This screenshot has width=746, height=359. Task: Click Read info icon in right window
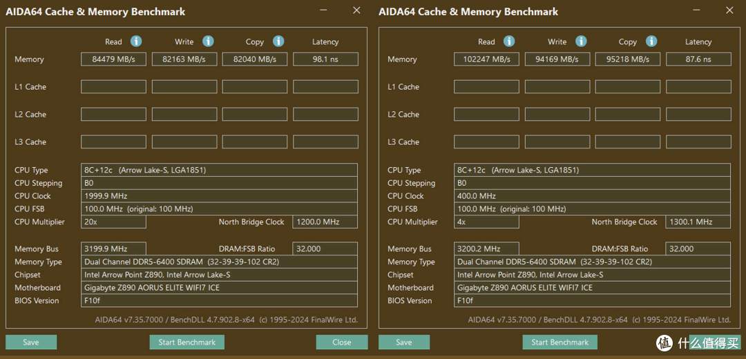click(509, 41)
